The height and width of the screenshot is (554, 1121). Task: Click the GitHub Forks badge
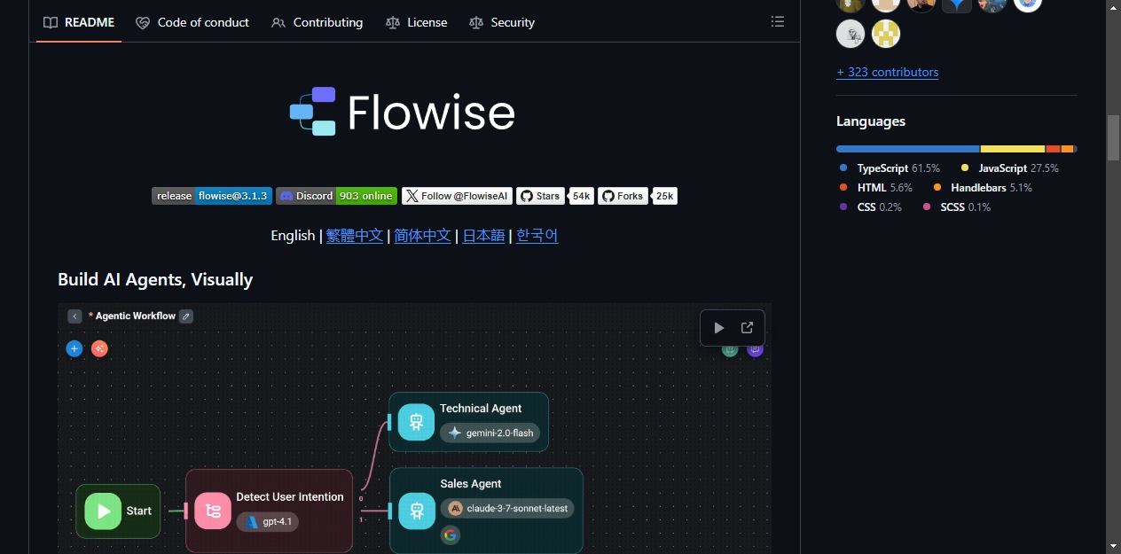pyautogui.click(x=623, y=196)
